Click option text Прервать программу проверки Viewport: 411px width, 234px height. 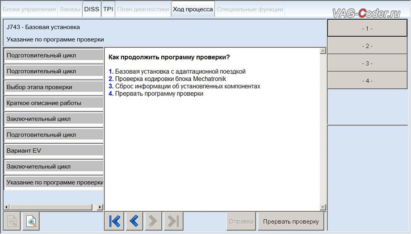pyautogui.click(x=159, y=93)
